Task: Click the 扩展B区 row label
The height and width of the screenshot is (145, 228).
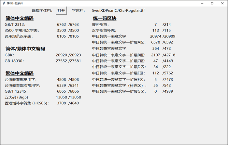Action: (119, 55)
